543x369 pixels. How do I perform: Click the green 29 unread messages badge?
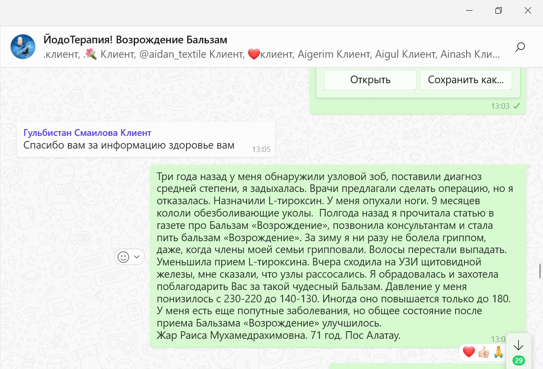pyautogui.click(x=518, y=361)
